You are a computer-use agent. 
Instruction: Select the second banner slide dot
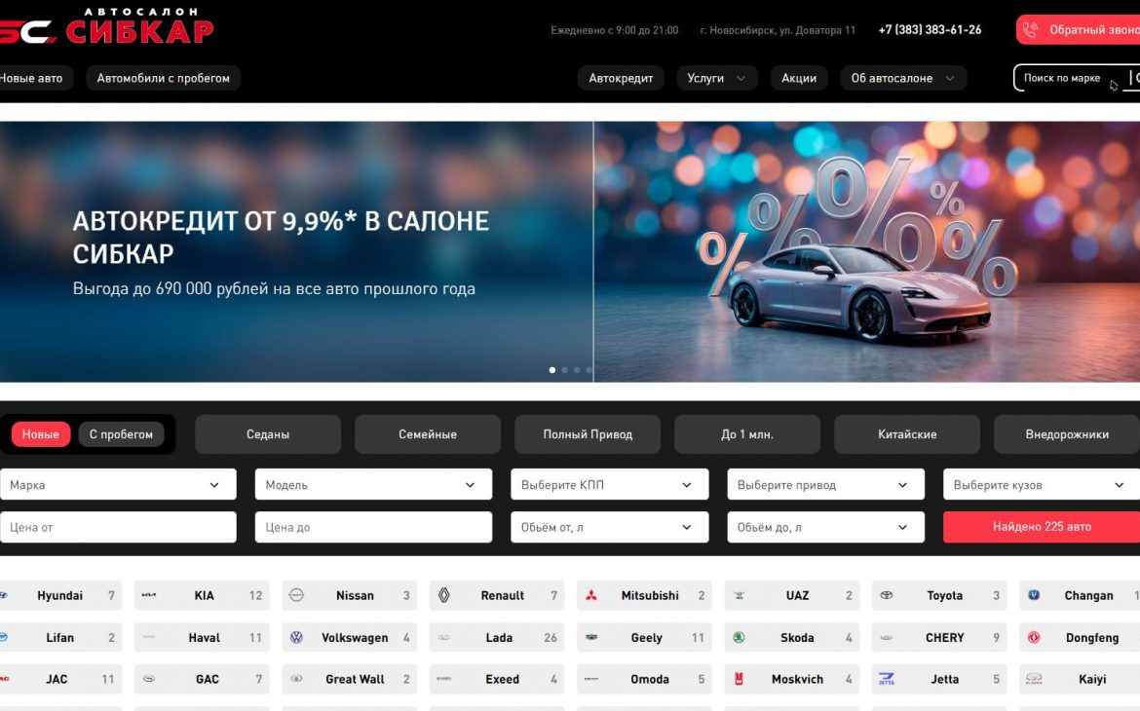[x=565, y=370]
